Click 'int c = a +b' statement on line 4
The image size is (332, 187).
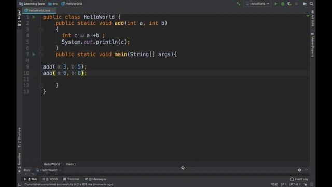(80, 36)
